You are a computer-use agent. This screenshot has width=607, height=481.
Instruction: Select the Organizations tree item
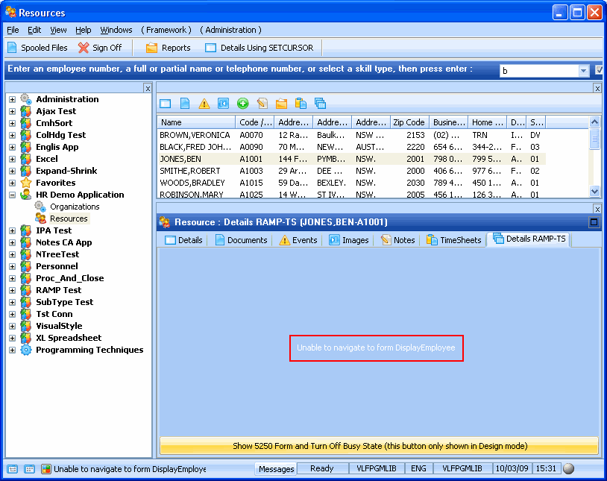75,207
